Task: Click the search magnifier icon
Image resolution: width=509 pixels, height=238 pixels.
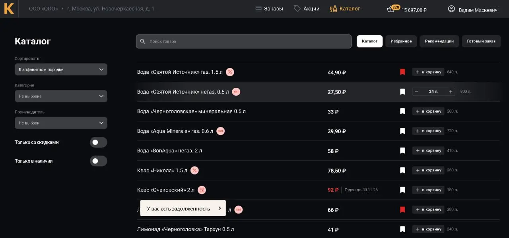Action: click(143, 41)
